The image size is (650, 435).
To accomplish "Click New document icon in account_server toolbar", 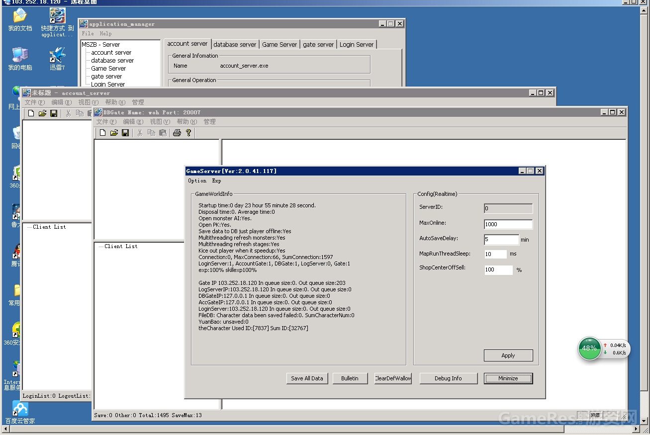I will 31,113.
